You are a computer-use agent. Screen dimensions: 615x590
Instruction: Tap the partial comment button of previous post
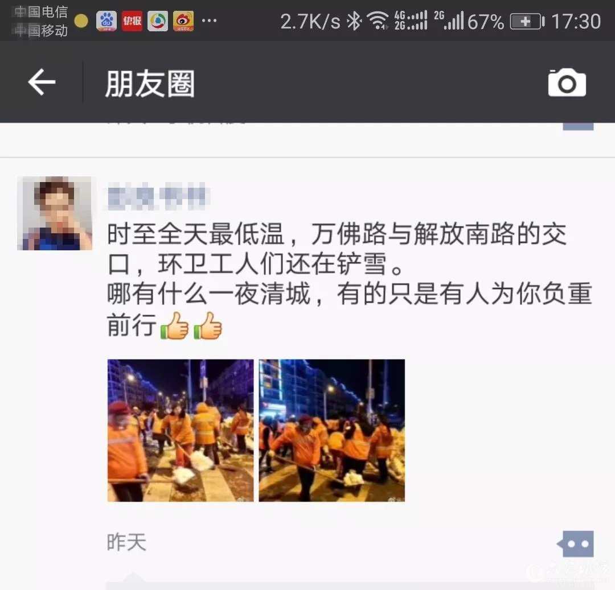coord(578,126)
